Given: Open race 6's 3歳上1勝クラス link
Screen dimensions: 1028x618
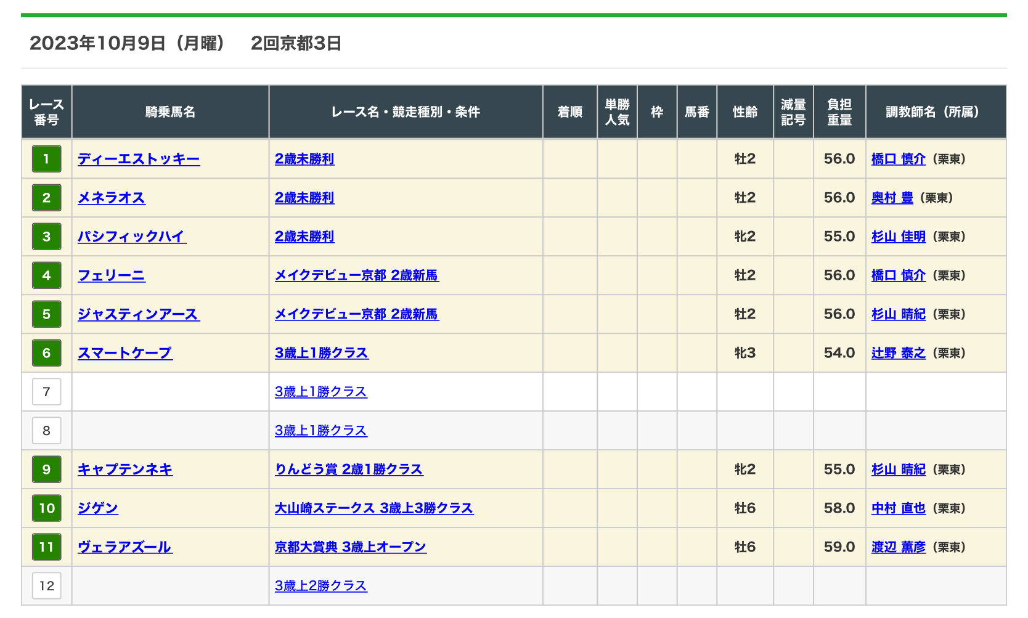Looking at the screenshot, I should [x=322, y=353].
